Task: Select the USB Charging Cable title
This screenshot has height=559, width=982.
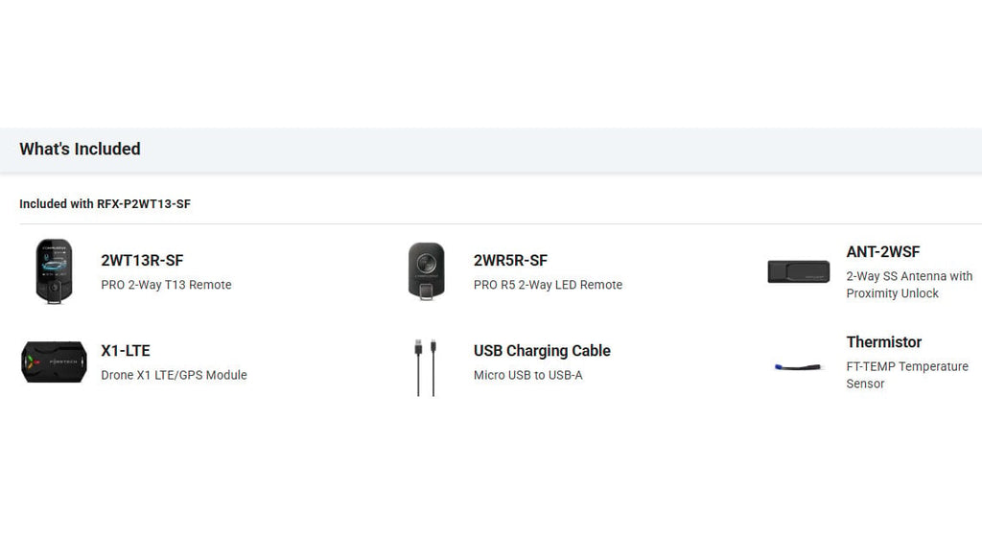Action: pyautogui.click(x=542, y=351)
